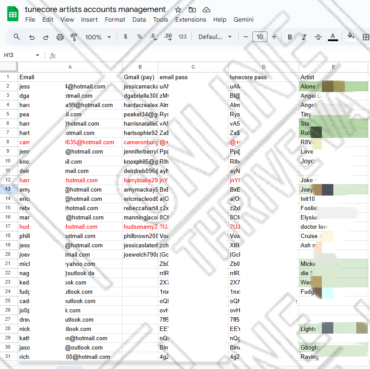Check the cloud document status icon
The height and width of the screenshot is (369, 370).
pos(206,10)
